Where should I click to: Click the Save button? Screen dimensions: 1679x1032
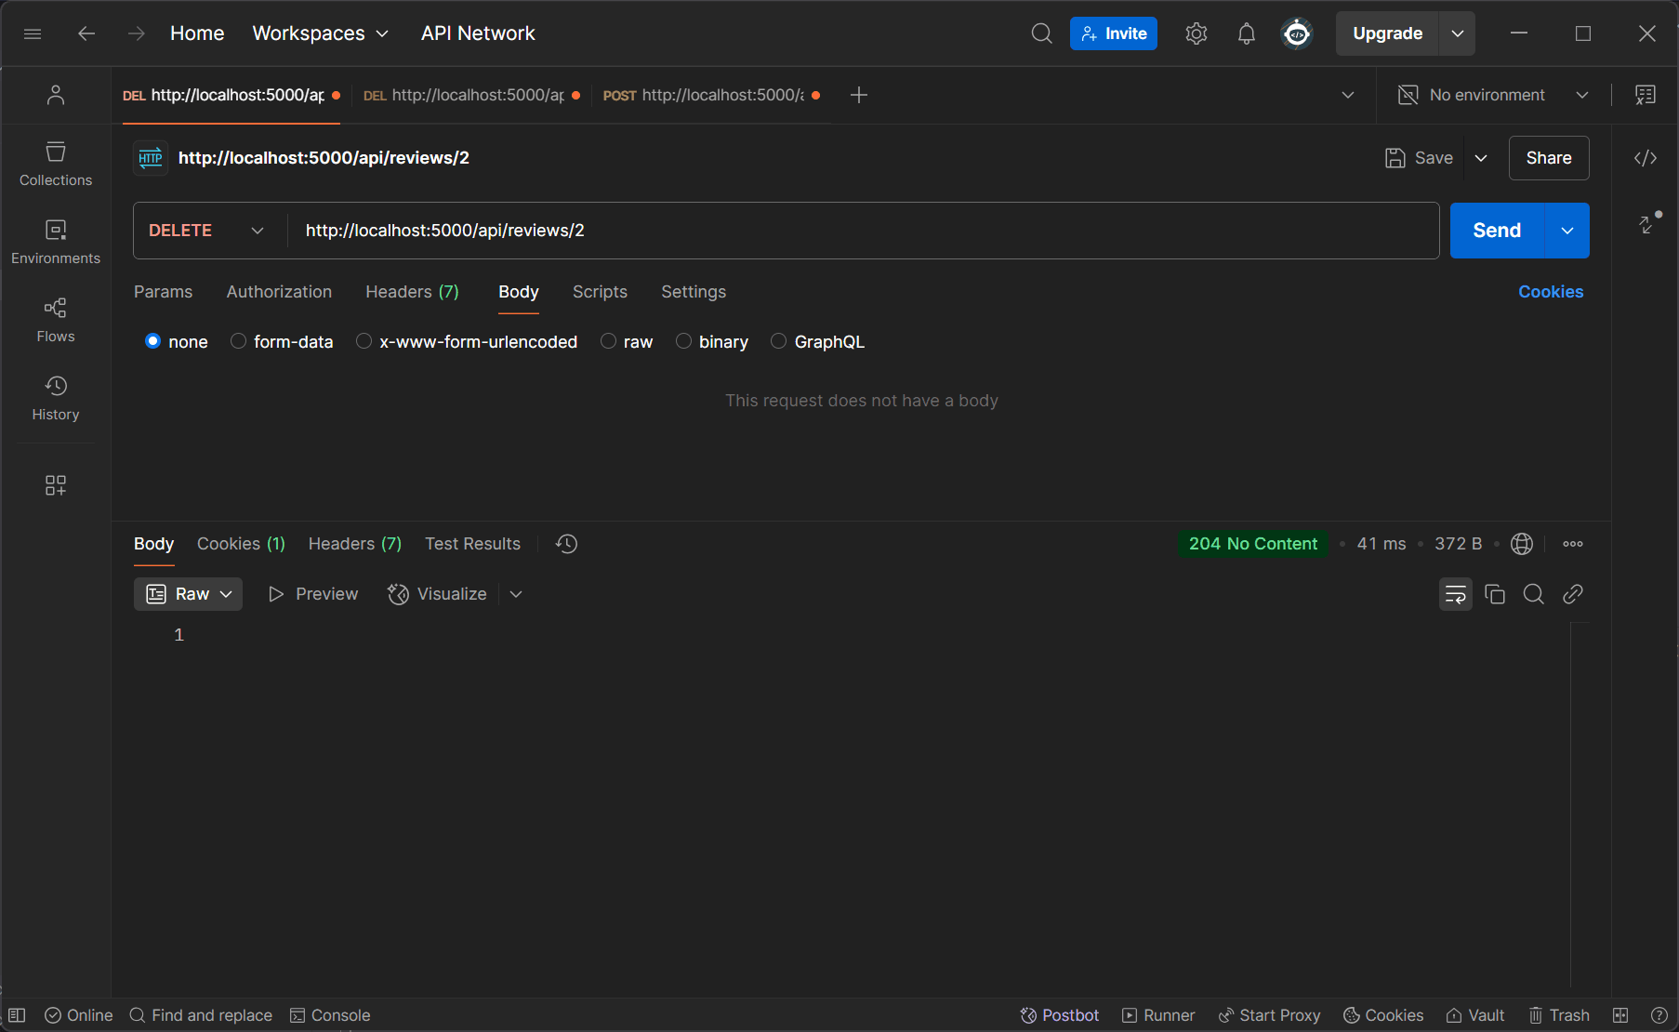pyautogui.click(x=1420, y=158)
